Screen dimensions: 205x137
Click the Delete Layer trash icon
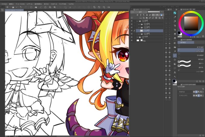pyautogui.click(x=162, y=18)
